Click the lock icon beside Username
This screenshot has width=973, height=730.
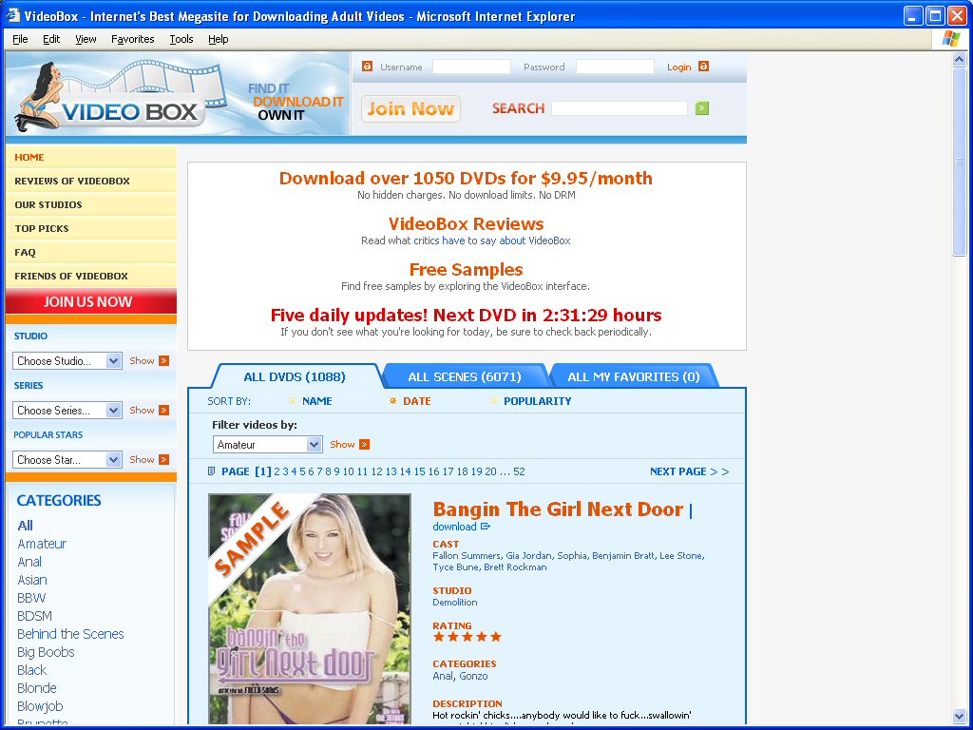[x=368, y=66]
